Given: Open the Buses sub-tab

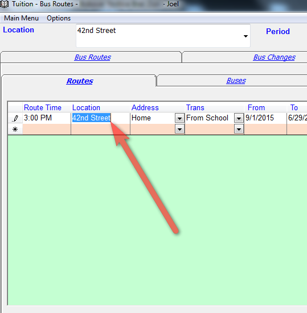Looking at the screenshot, I should pyautogui.click(x=236, y=81).
